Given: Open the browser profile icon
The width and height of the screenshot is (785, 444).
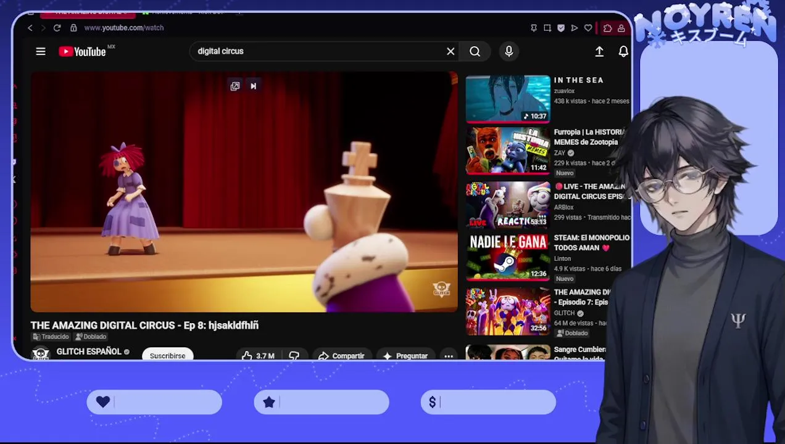Looking at the screenshot, I should (621, 28).
